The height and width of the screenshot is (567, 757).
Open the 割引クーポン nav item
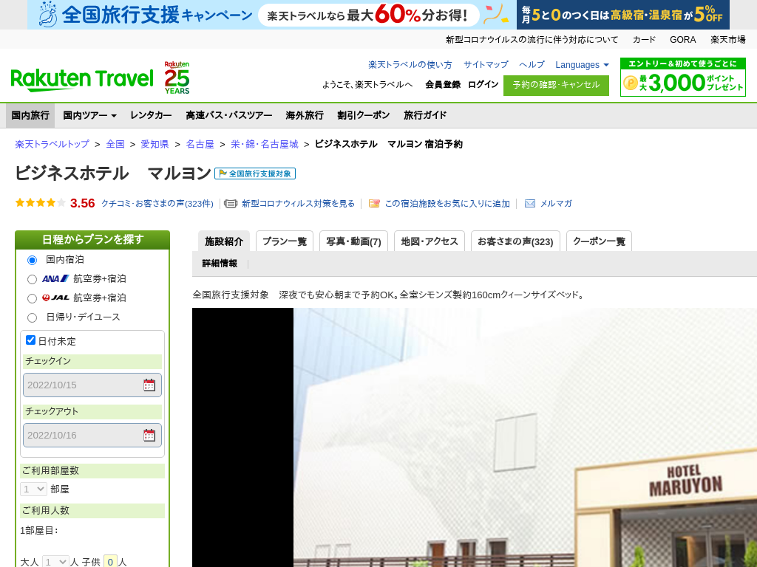pos(364,115)
